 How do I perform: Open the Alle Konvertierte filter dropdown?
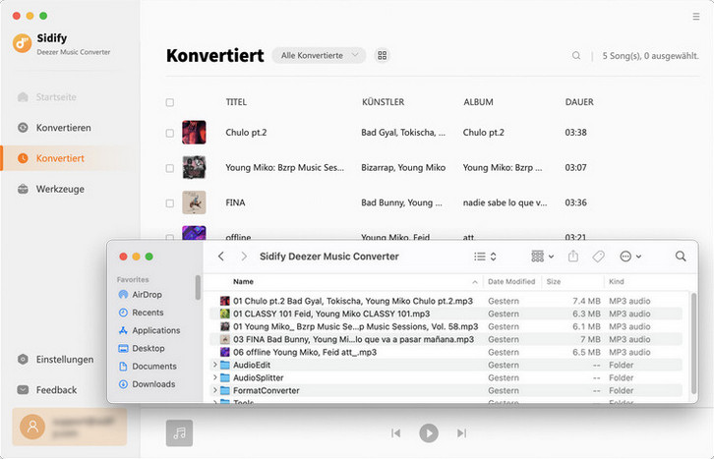(319, 55)
